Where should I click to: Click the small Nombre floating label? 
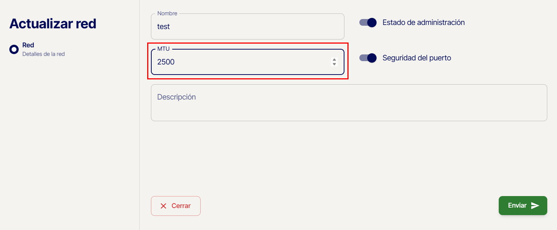tap(167, 13)
